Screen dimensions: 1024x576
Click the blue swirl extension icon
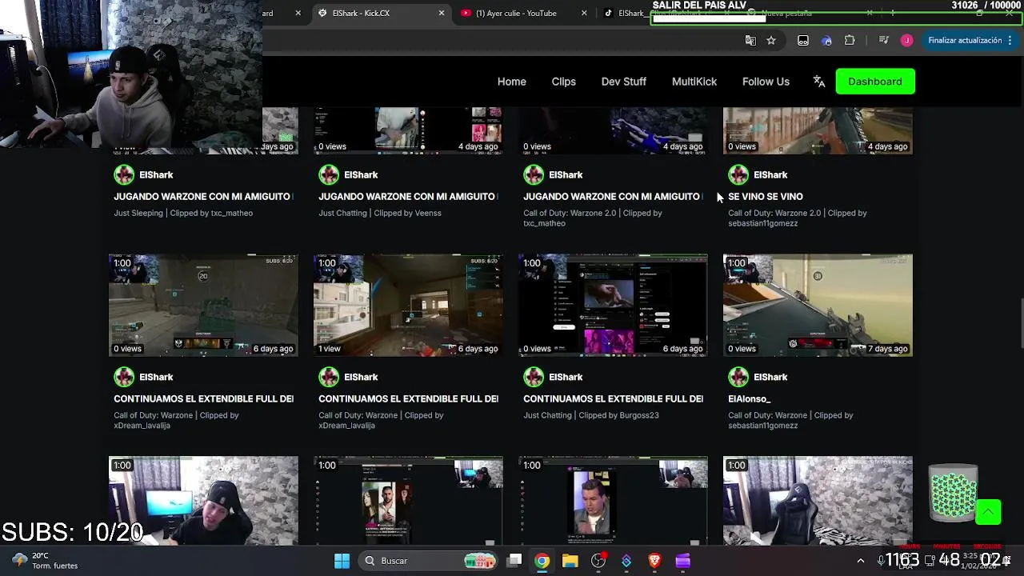point(827,40)
